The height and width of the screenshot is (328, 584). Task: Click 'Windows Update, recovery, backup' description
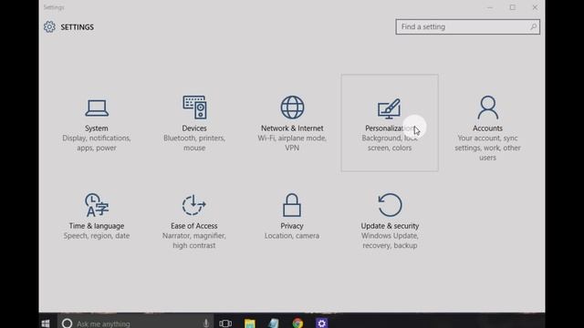(x=390, y=241)
